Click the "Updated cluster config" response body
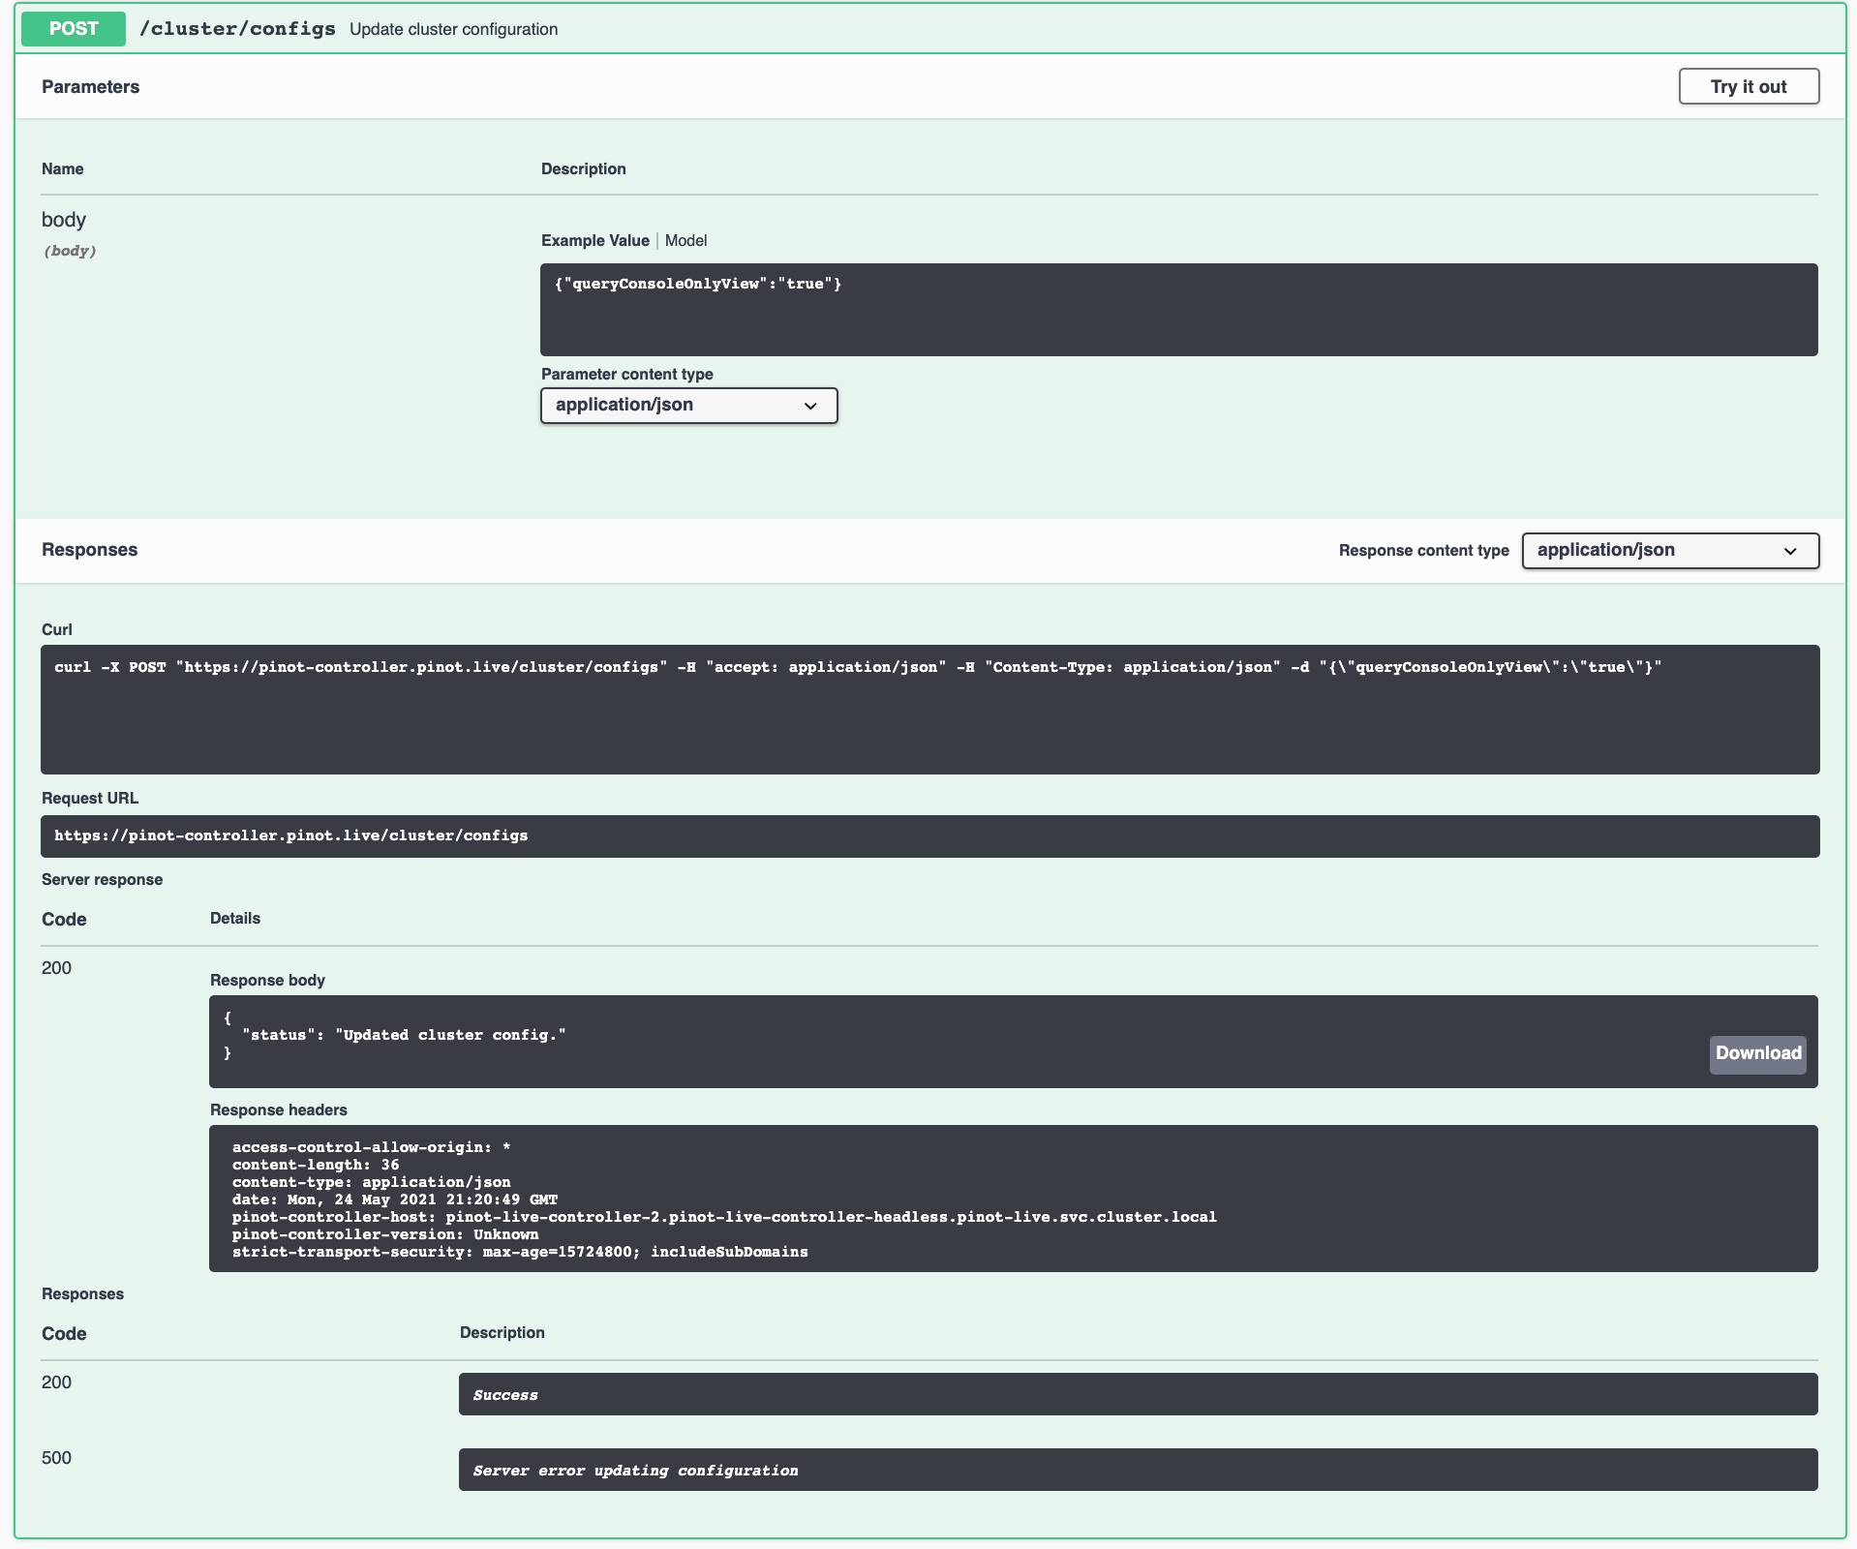The image size is (1857, 1549). point(403,1036)
